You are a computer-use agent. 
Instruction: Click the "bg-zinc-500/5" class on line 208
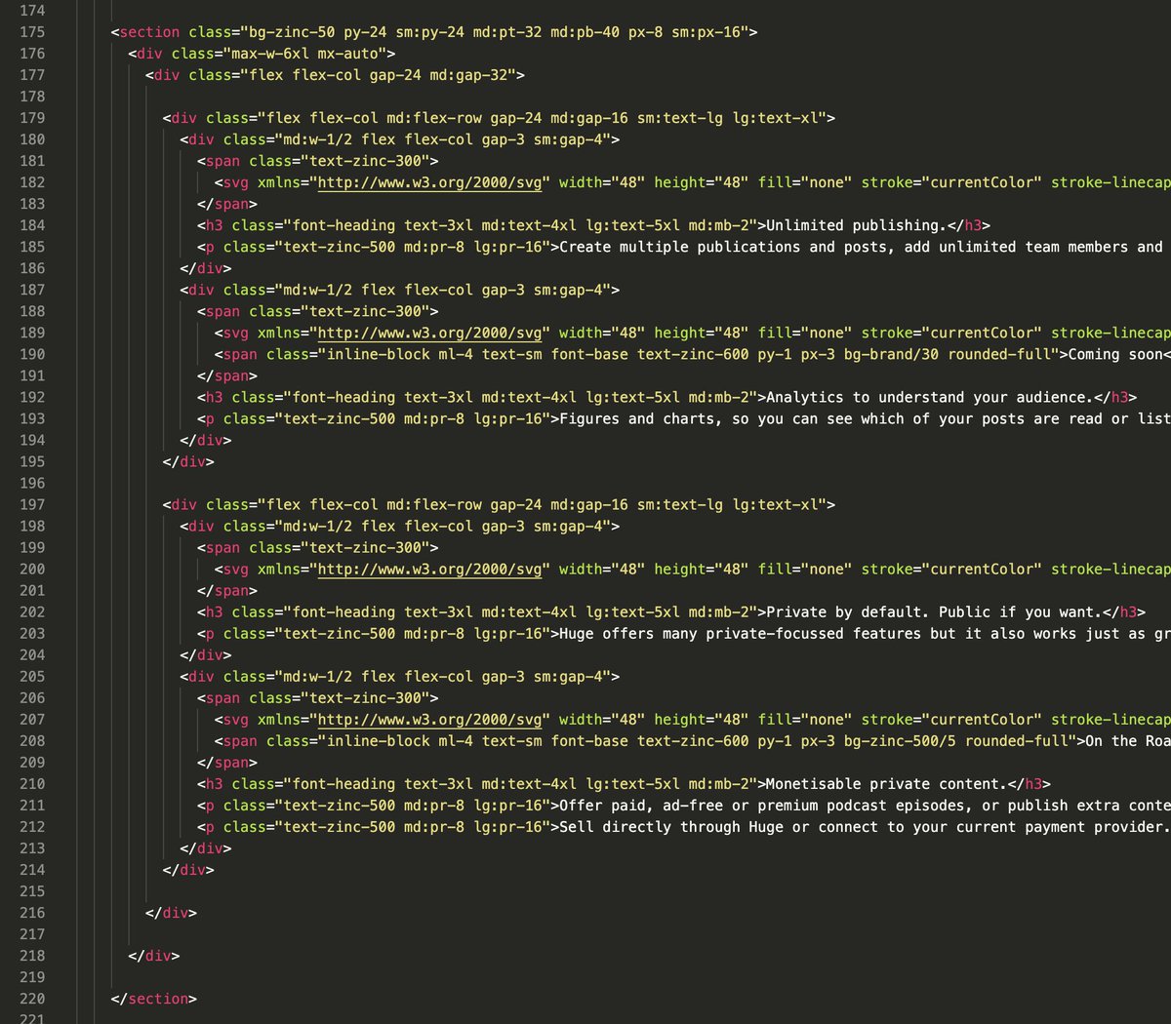(x=900, y=741)
